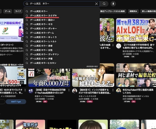
Task: Open 密着キャリアCHANNEL channel name link
Action: coord(45,96)
